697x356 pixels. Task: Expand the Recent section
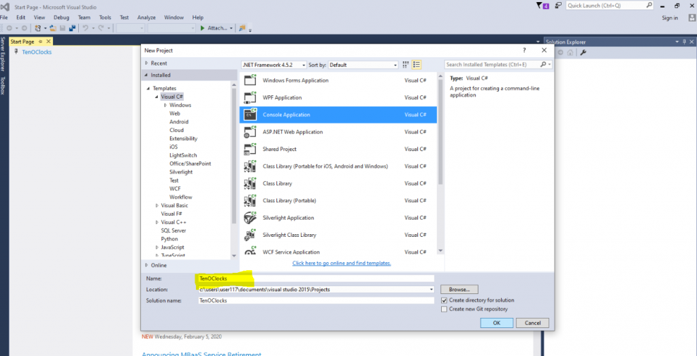pos(147,63)
